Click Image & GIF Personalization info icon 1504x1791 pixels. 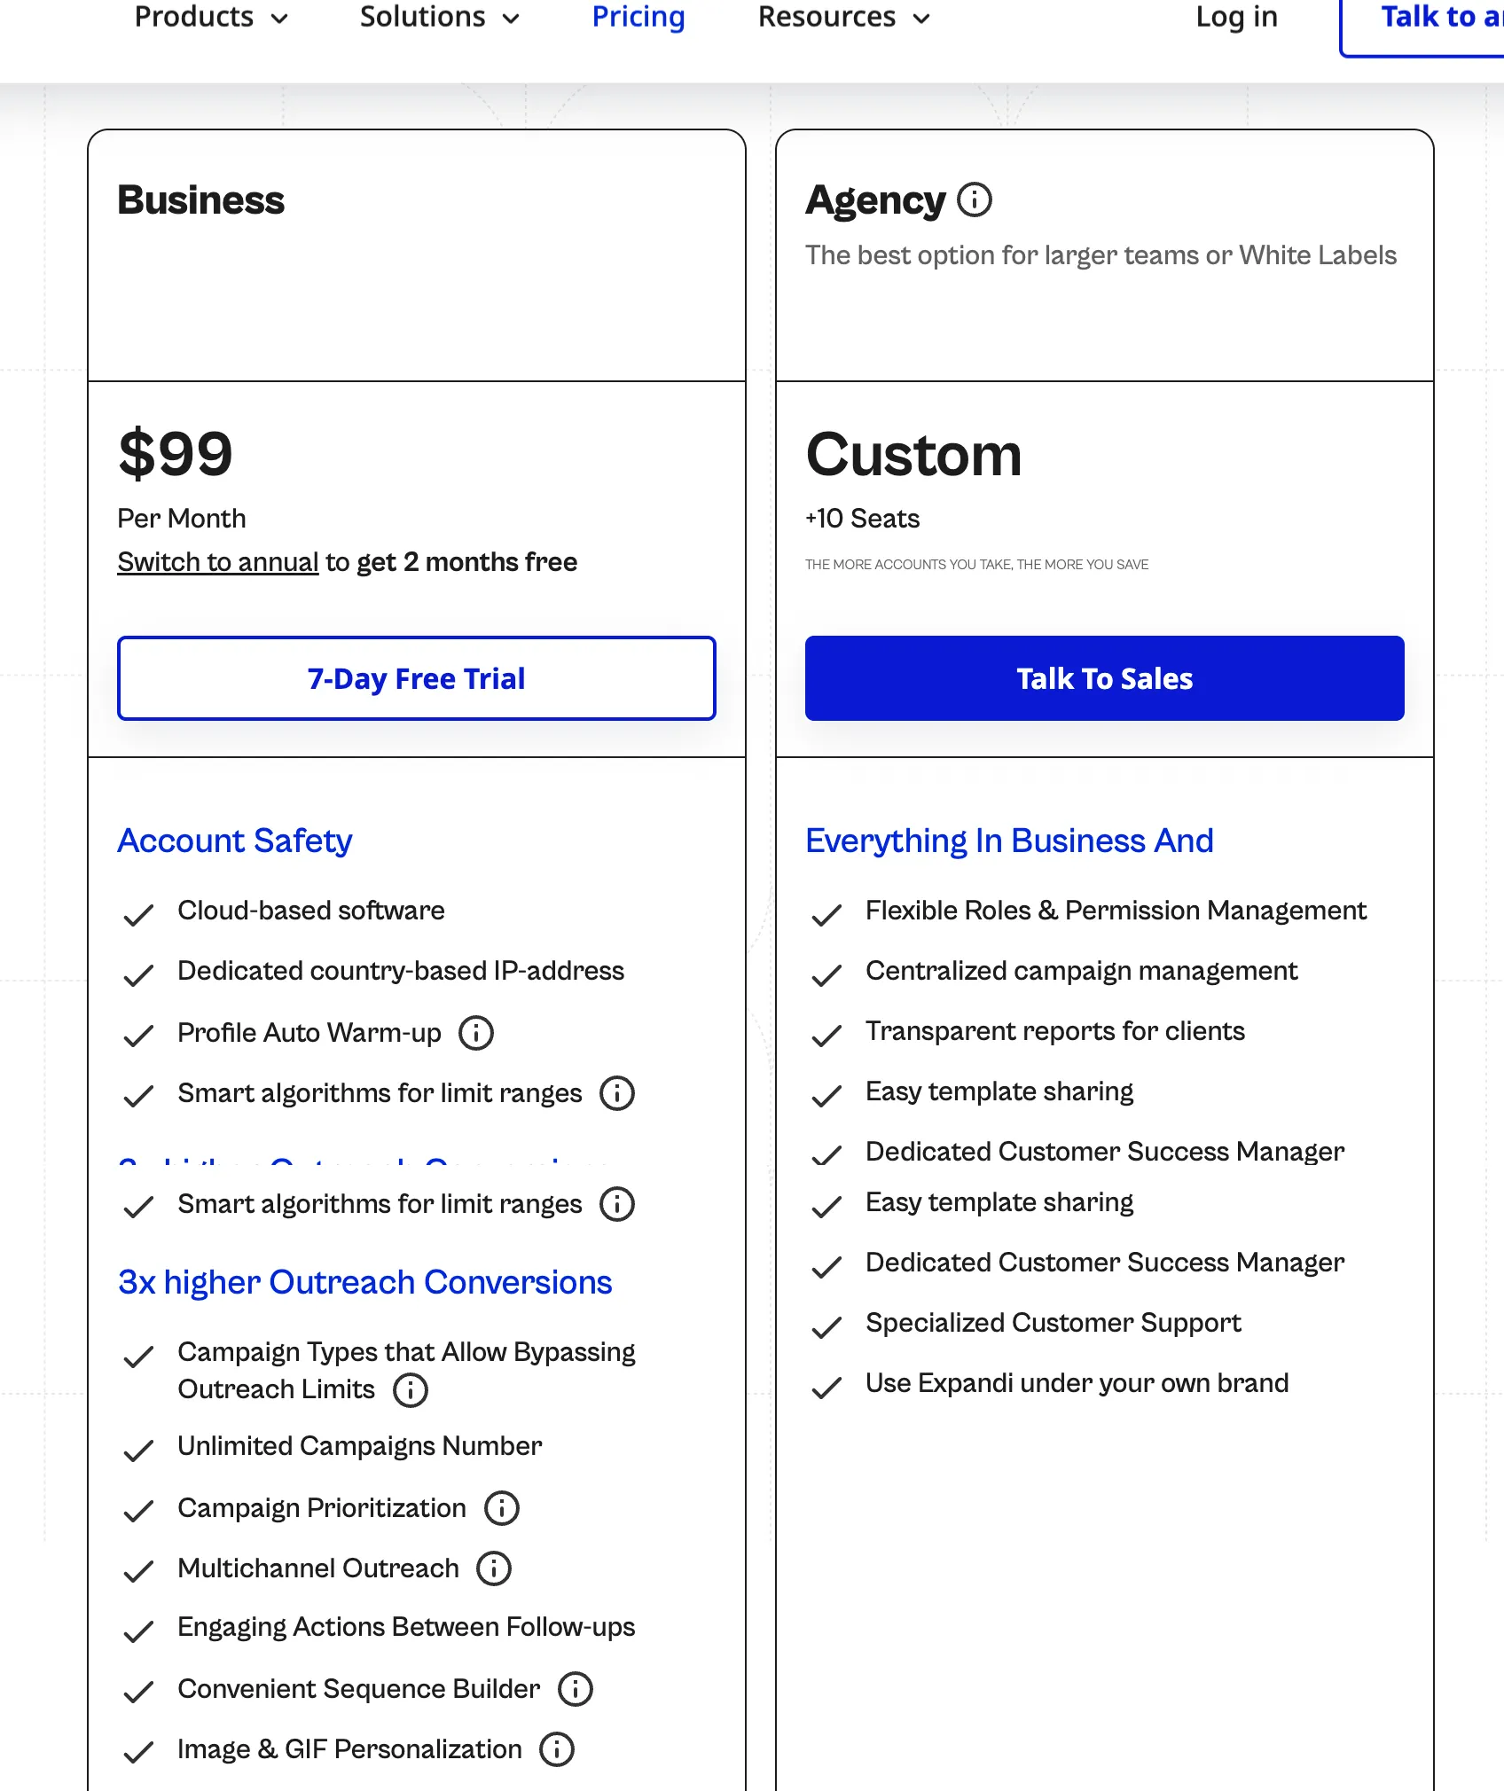(557, 1749)
